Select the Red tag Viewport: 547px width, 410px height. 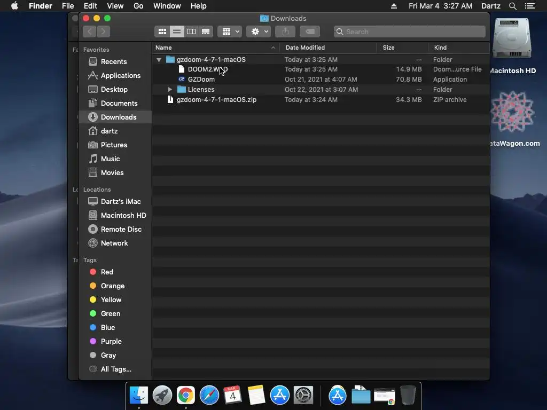115,272
